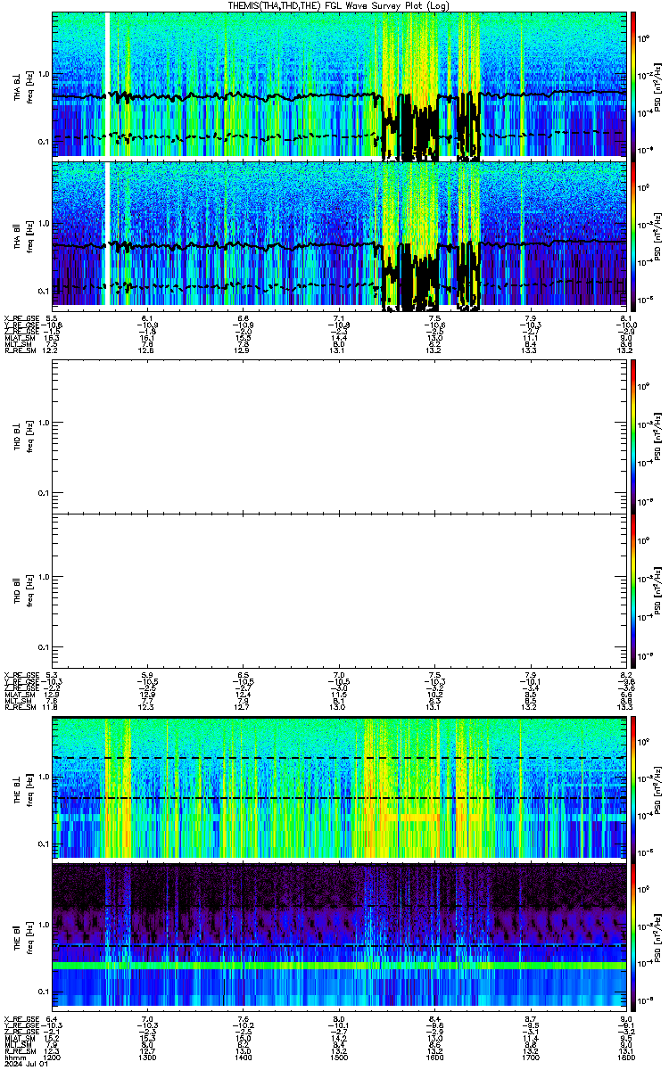669x1070 pixels.
Task: Click the '1700' time tick label
Action: pyautogui.click(x=530, y=1058)
